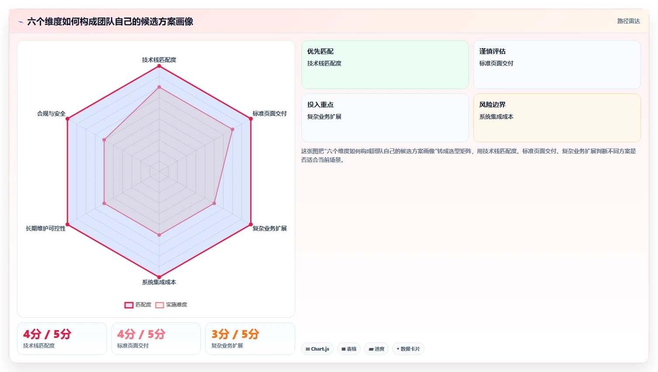Click the 系统集成成本 radar axis label
This screenshot has height=372, width=658.
pyautogui.click(x=159, y=282)
